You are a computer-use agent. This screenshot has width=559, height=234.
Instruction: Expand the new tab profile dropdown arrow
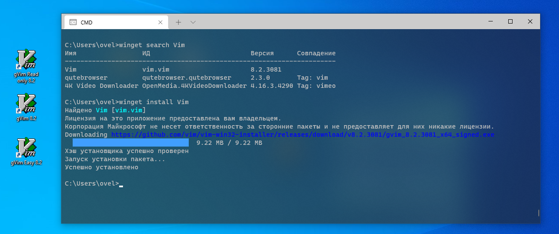(193, 22)
